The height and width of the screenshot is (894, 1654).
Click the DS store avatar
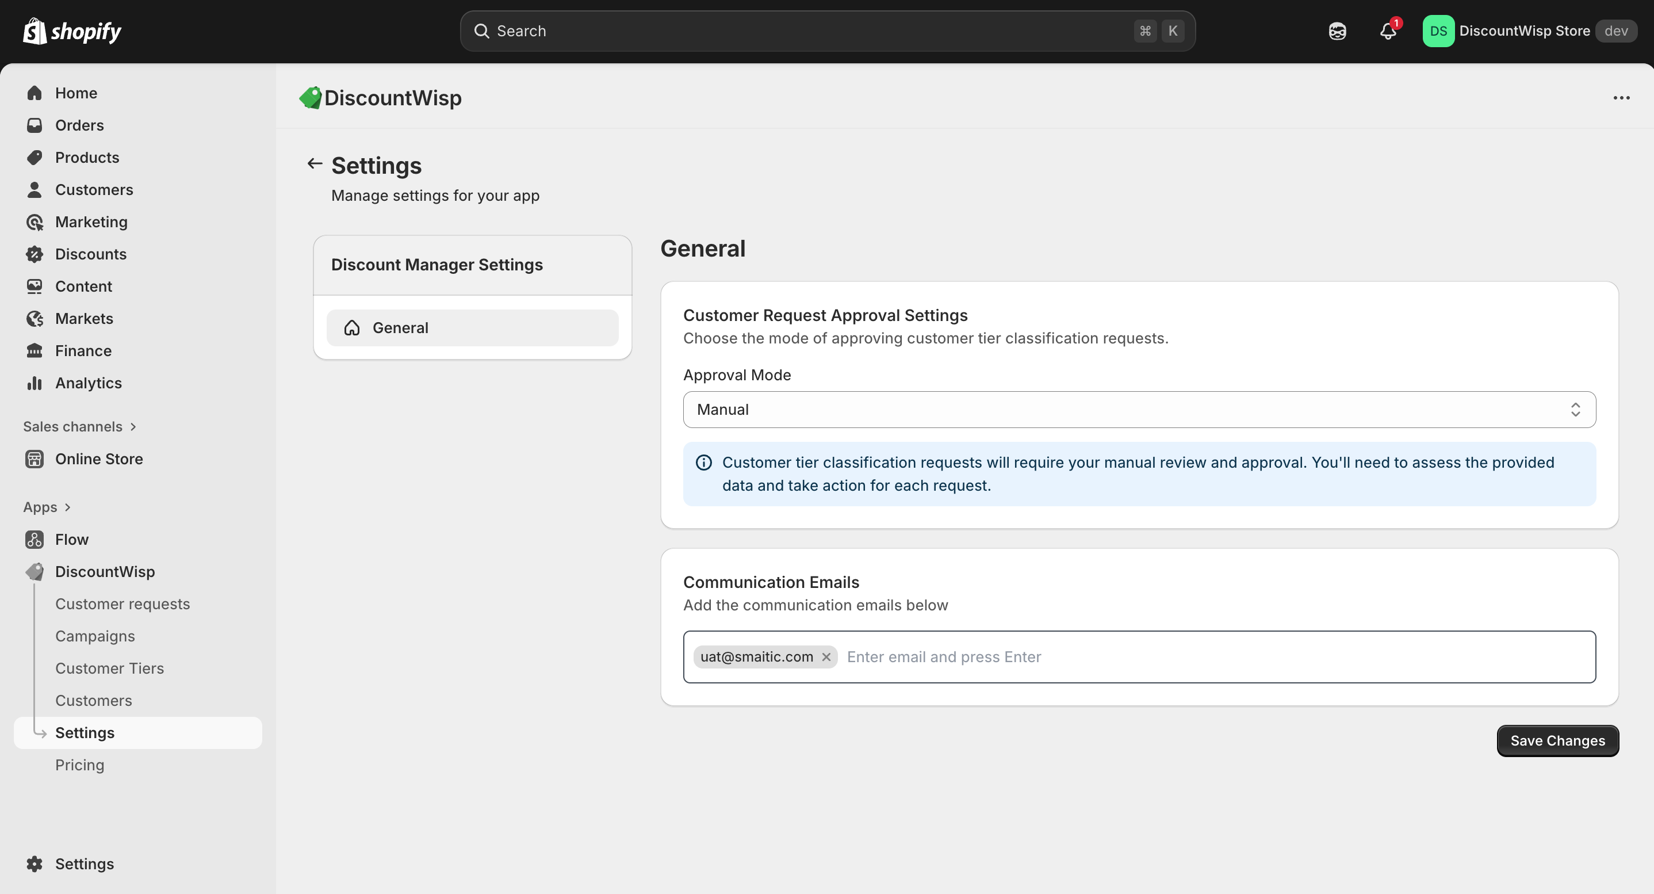(1438, 32)
